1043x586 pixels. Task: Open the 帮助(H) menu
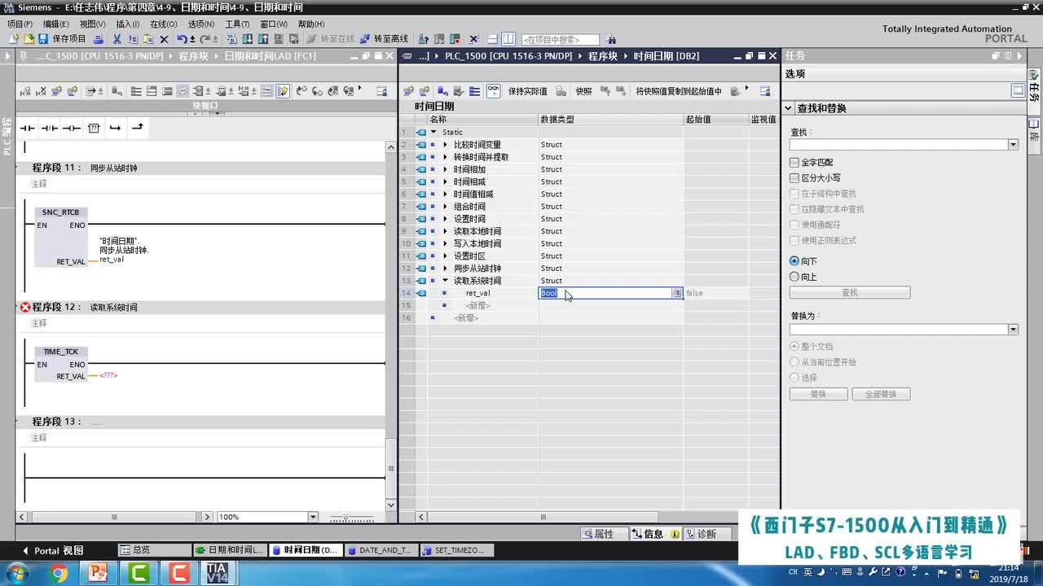(311, 24)
